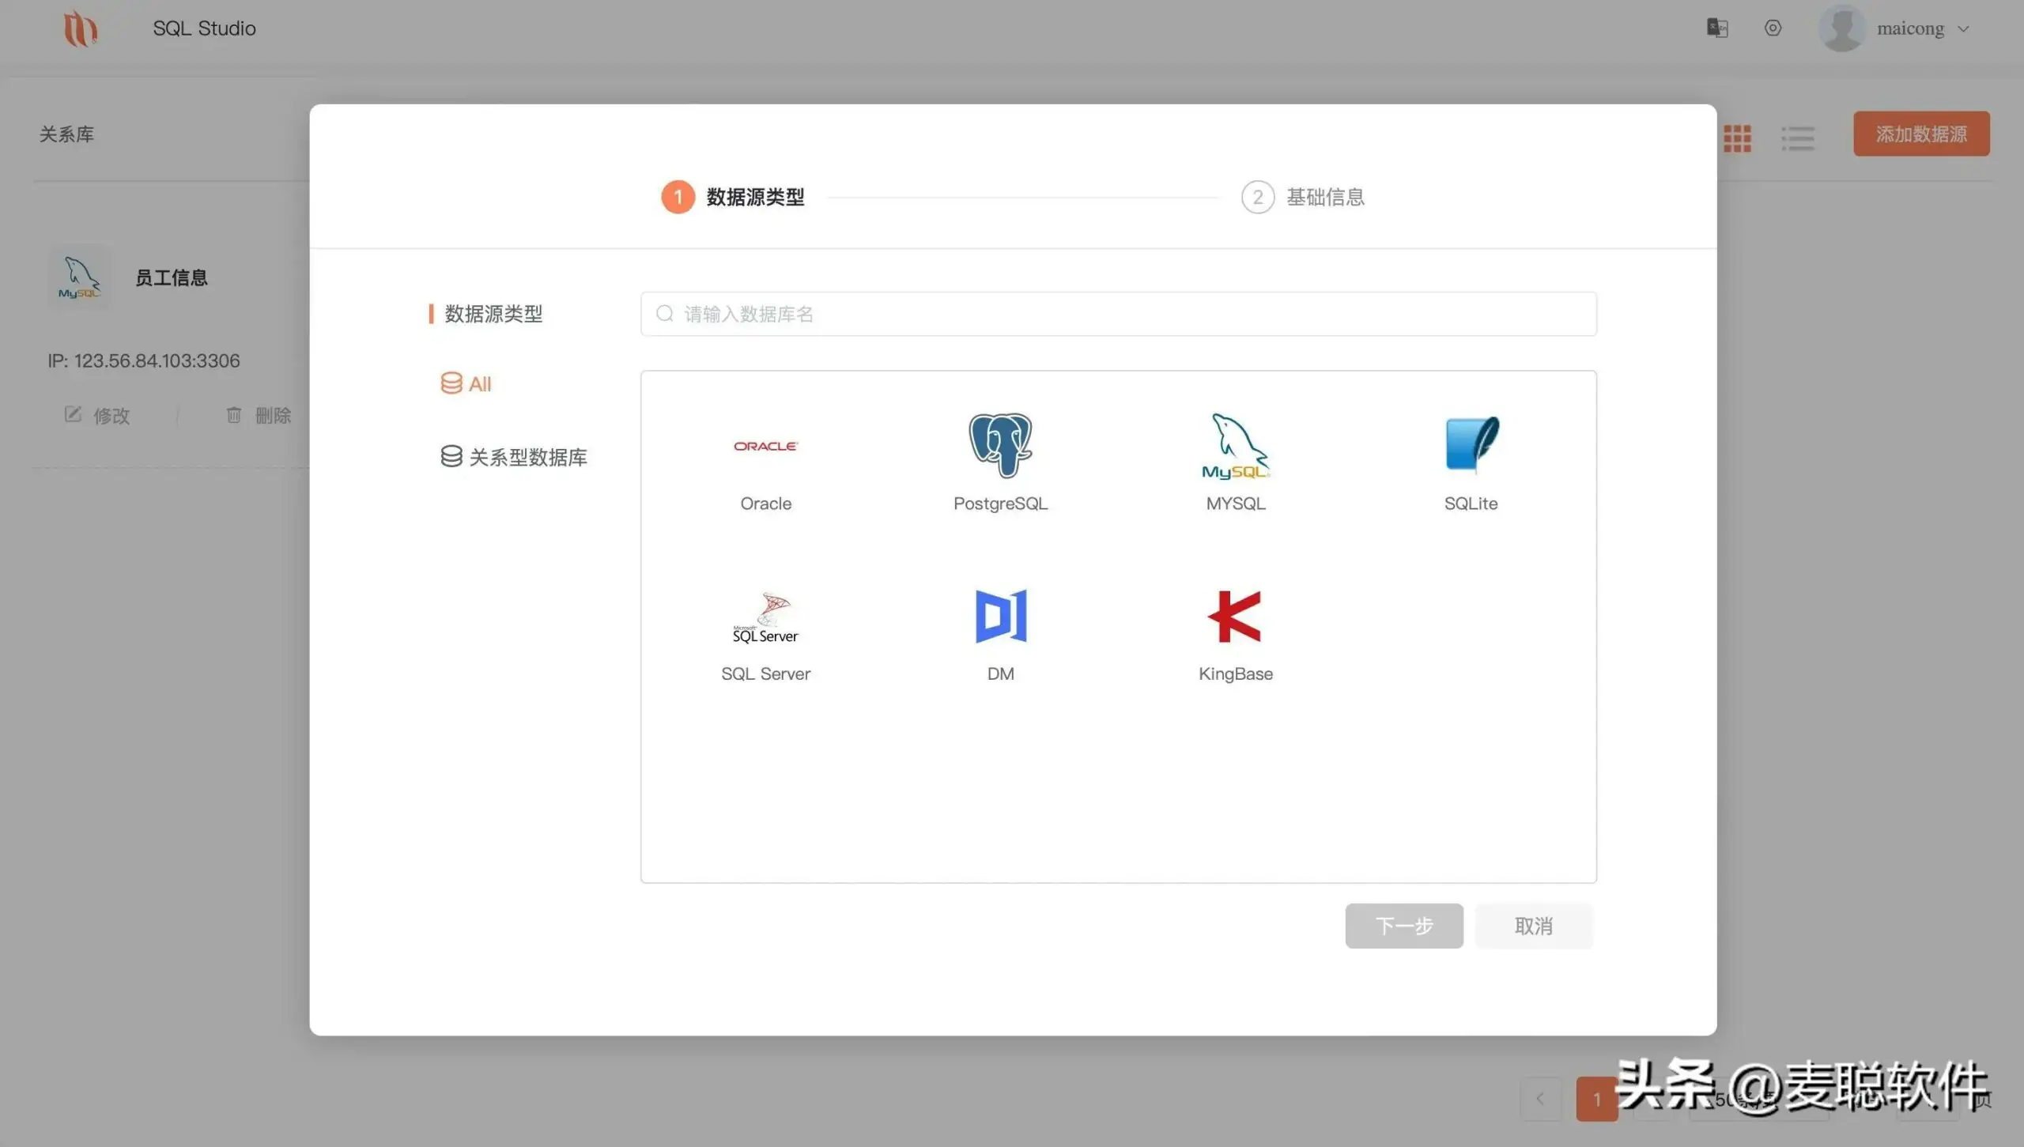
Task: Select the Oracle data source icon
Action: click(x=765, y=446)
